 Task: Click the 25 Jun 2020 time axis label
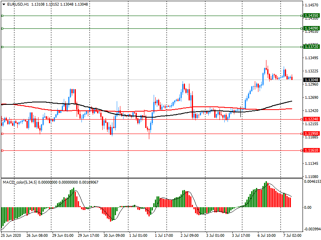coord(11,236)
